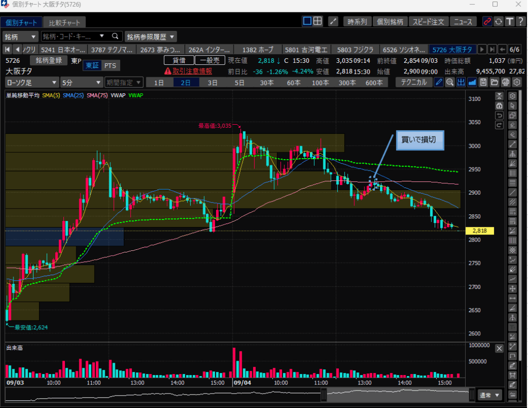Viewport: 528px width, 408px height.
Task: Select the cursor pointer drawing tool
Action: point(513,106)
